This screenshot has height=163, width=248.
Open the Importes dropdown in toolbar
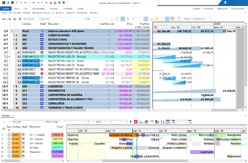(x=54, y=19)
